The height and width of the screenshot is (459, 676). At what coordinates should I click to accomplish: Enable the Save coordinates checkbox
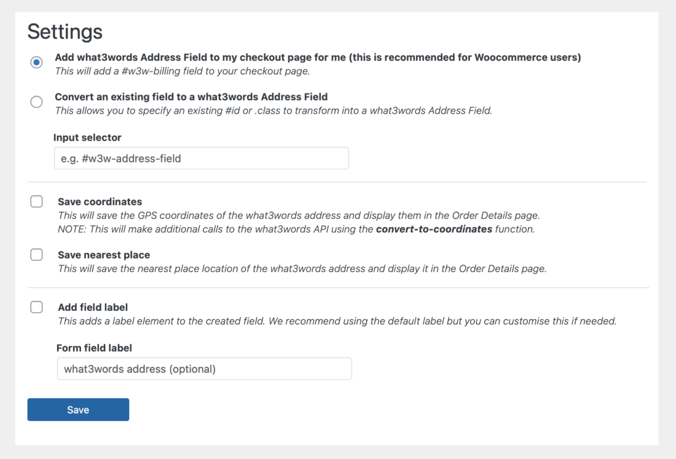click(x=37, y=202)
